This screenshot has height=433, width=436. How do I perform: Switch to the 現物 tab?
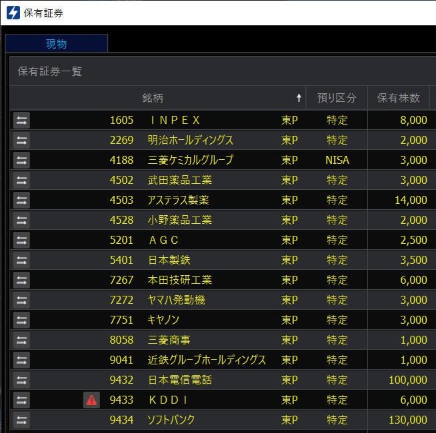pos(57,43)
